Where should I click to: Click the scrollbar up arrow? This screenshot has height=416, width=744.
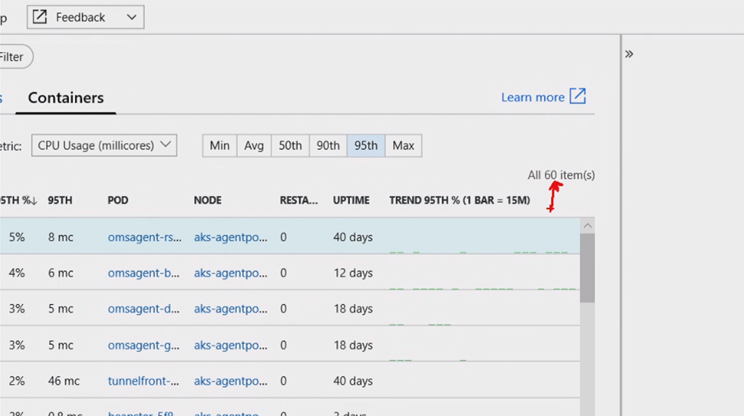588,226
